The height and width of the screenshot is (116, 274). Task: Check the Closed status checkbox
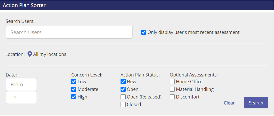pos(123,104)
